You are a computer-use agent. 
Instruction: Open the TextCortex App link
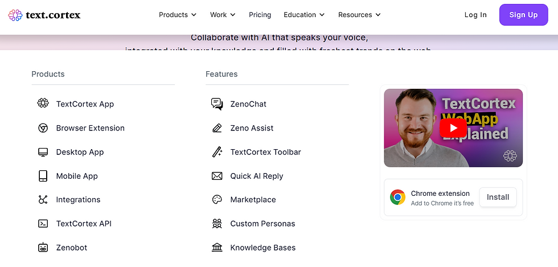pos(85,104)
